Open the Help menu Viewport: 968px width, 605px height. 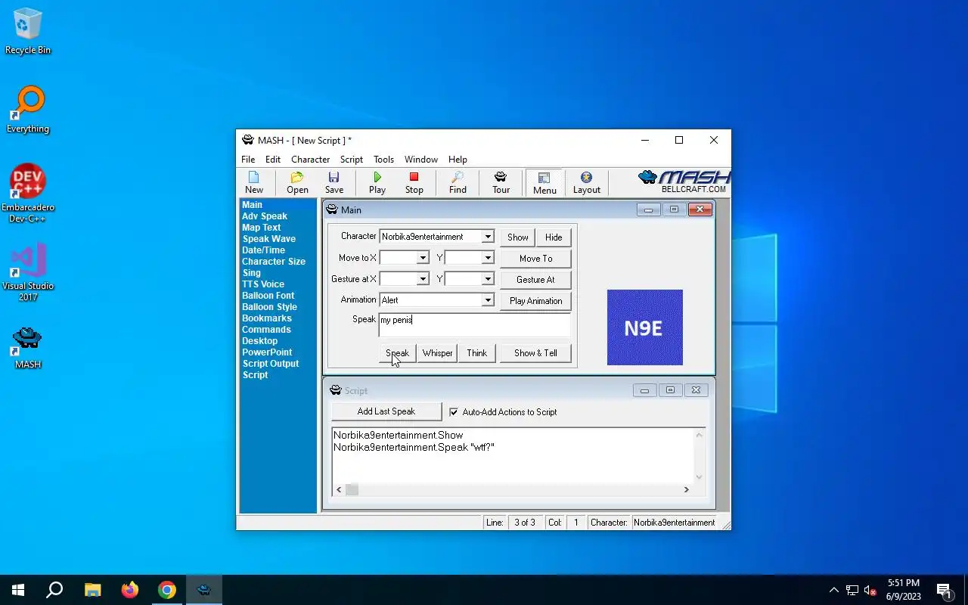(458, 160)
